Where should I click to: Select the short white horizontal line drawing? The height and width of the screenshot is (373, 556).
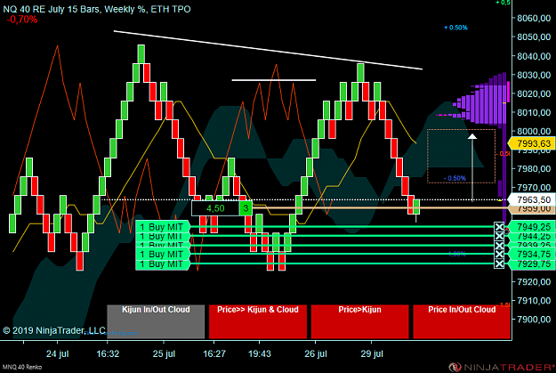pos(274,80)
